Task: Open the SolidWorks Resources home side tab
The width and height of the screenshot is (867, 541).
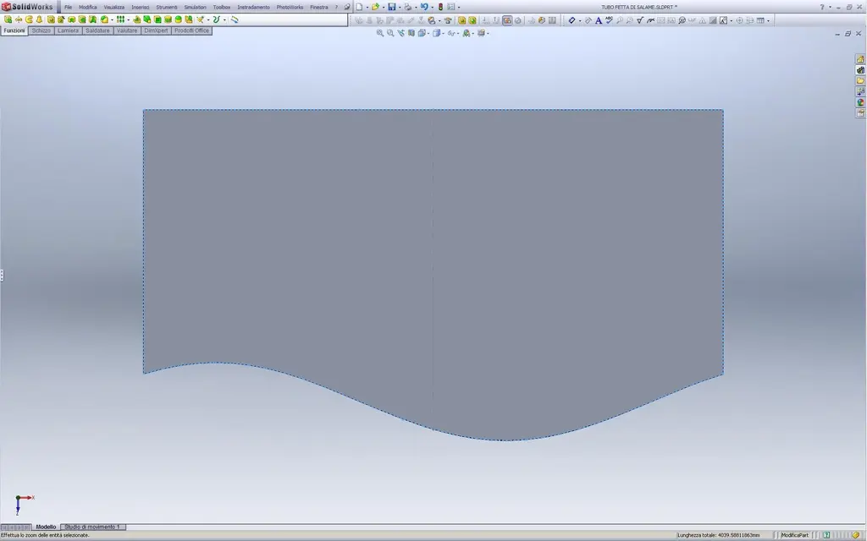Action: point(860,58)
